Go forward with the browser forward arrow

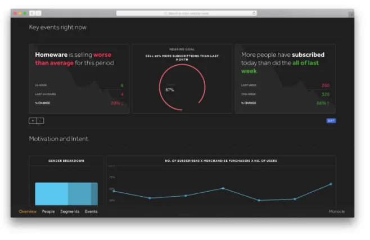click(x=38, y=13)
